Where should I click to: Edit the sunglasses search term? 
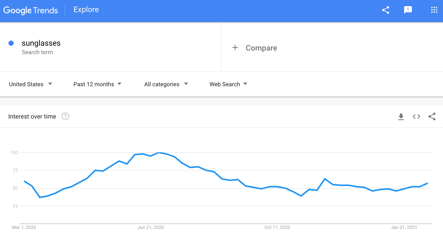(x=41, y=43)
